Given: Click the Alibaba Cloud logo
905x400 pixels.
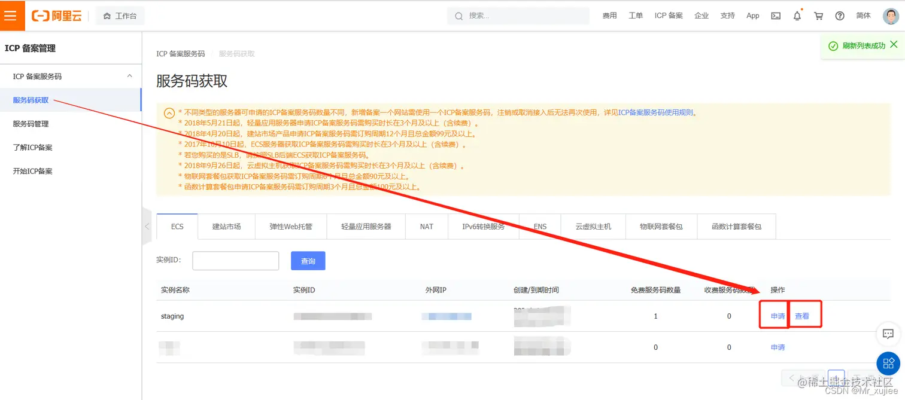Looking at the screenshot, I should (56, 16).
